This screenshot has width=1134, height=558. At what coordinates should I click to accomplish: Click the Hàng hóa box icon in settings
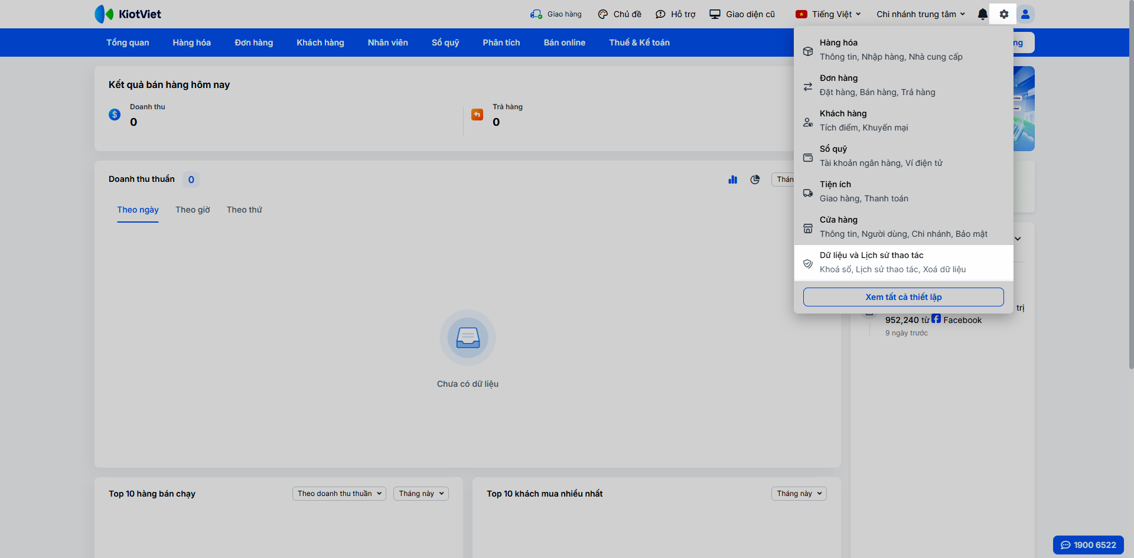808,51
